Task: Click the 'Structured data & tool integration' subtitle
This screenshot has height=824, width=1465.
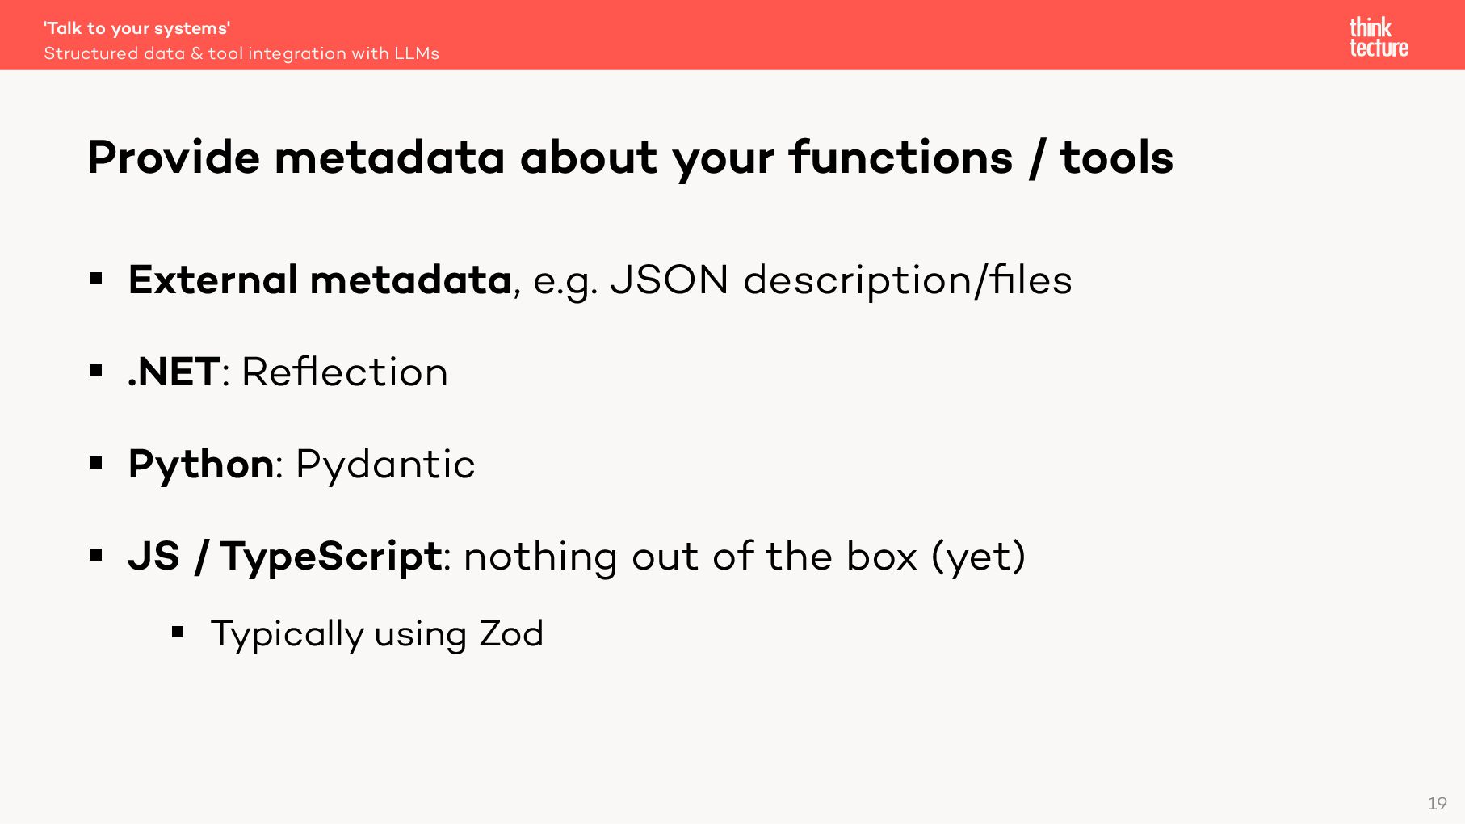Action: (x=241, y=53)
